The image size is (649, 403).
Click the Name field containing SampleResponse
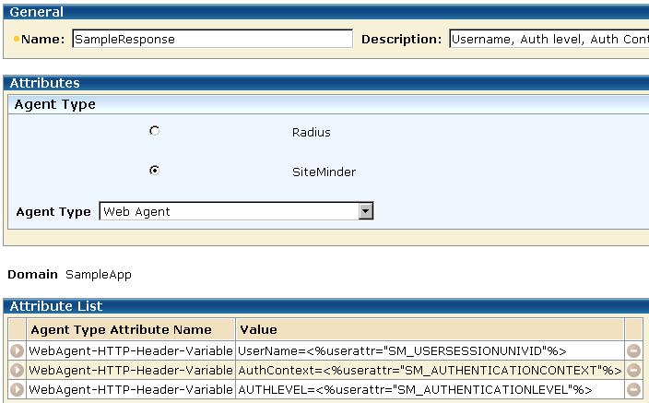coord(211,39)
